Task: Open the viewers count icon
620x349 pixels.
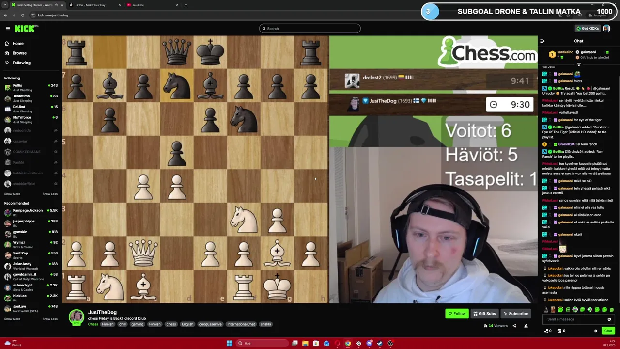Action: [x=485, y=326]
